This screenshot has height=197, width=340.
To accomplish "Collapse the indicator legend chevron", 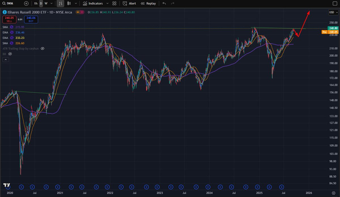I will click(5, 60).
